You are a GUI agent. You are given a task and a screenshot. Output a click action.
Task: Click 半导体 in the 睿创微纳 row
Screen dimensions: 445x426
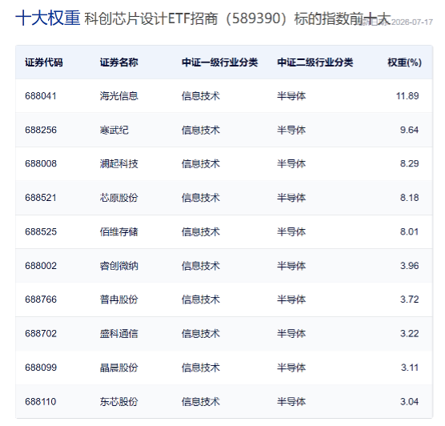click(291, 266)
